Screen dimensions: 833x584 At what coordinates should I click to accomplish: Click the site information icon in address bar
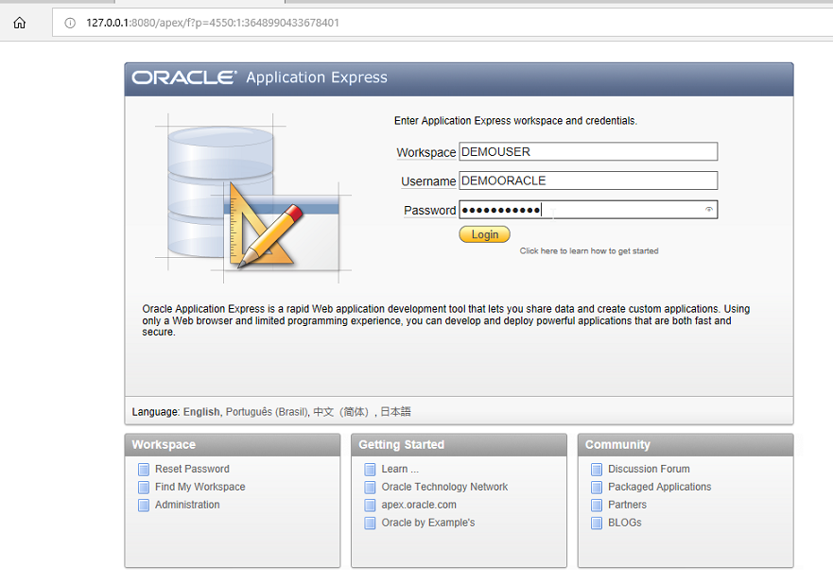click(71, 23)
